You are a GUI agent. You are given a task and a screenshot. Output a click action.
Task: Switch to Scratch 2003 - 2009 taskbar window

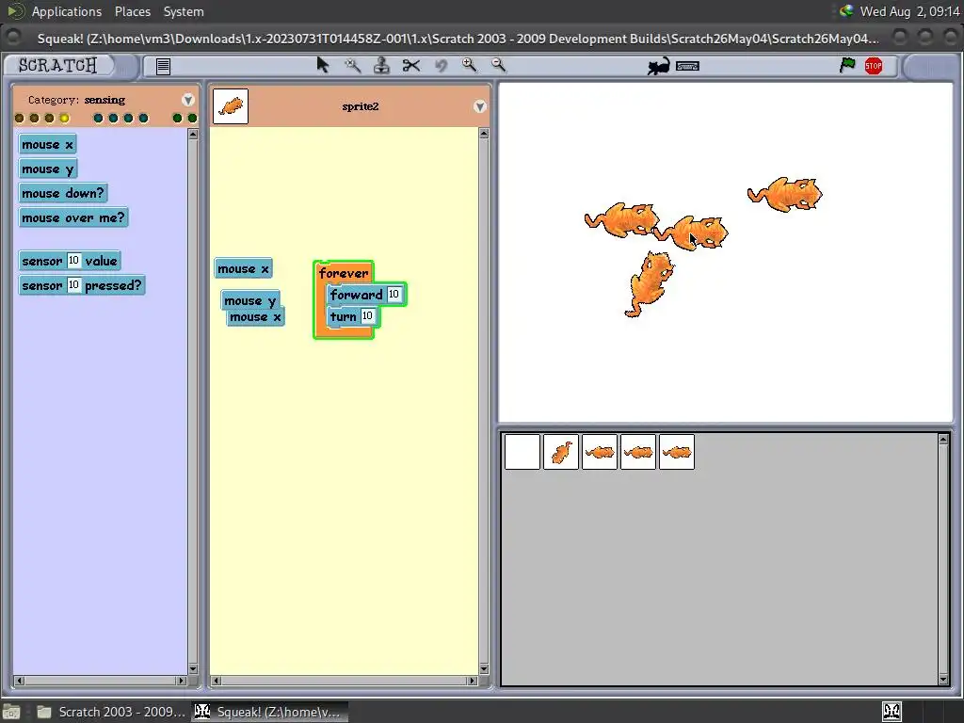coord(111,712)
